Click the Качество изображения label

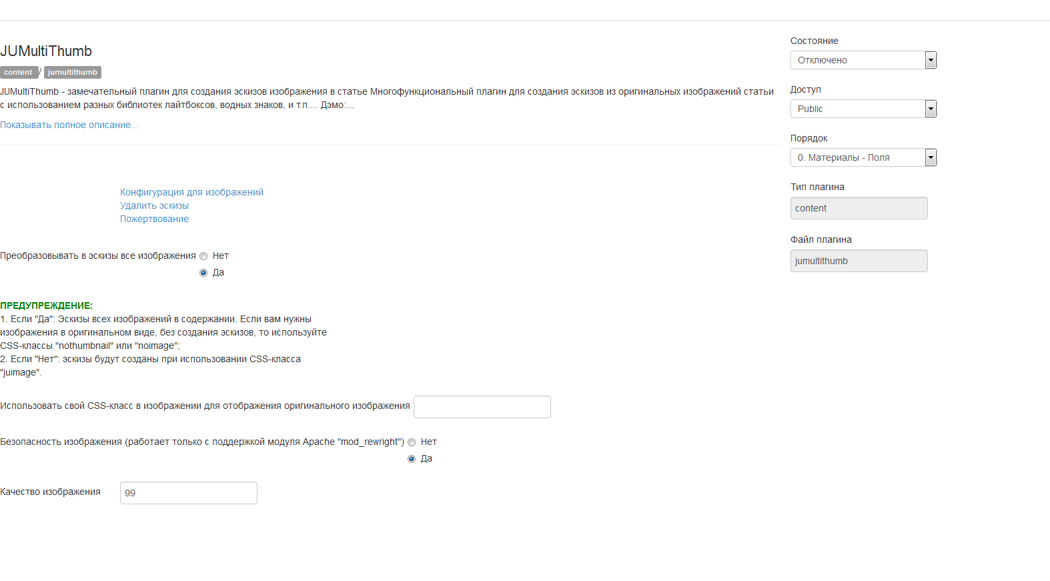50,492
